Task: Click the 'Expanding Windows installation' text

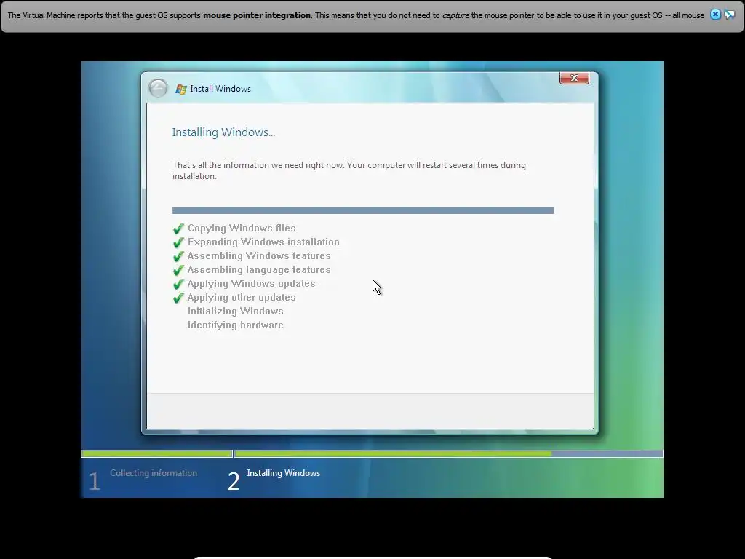Action: click(x=263, y=242)
